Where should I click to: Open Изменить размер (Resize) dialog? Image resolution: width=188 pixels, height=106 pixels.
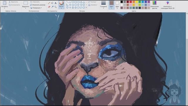tap(38, 5)
